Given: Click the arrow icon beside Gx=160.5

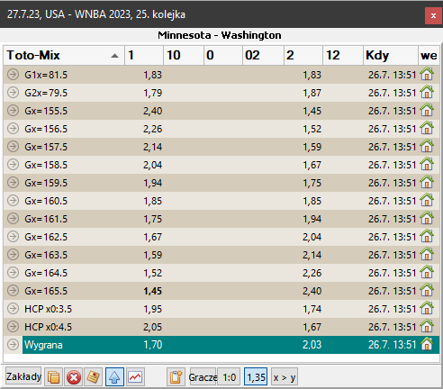Looking at the screenshot, I should [13, 200].
